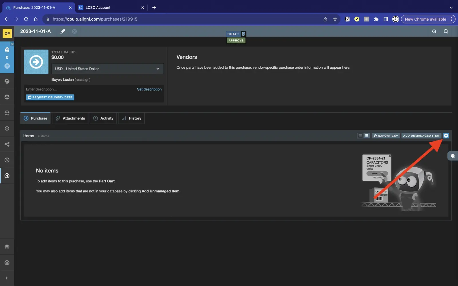Open the dollar sign sidebar icon
The image size is (458, 286).
click(7, 160)
